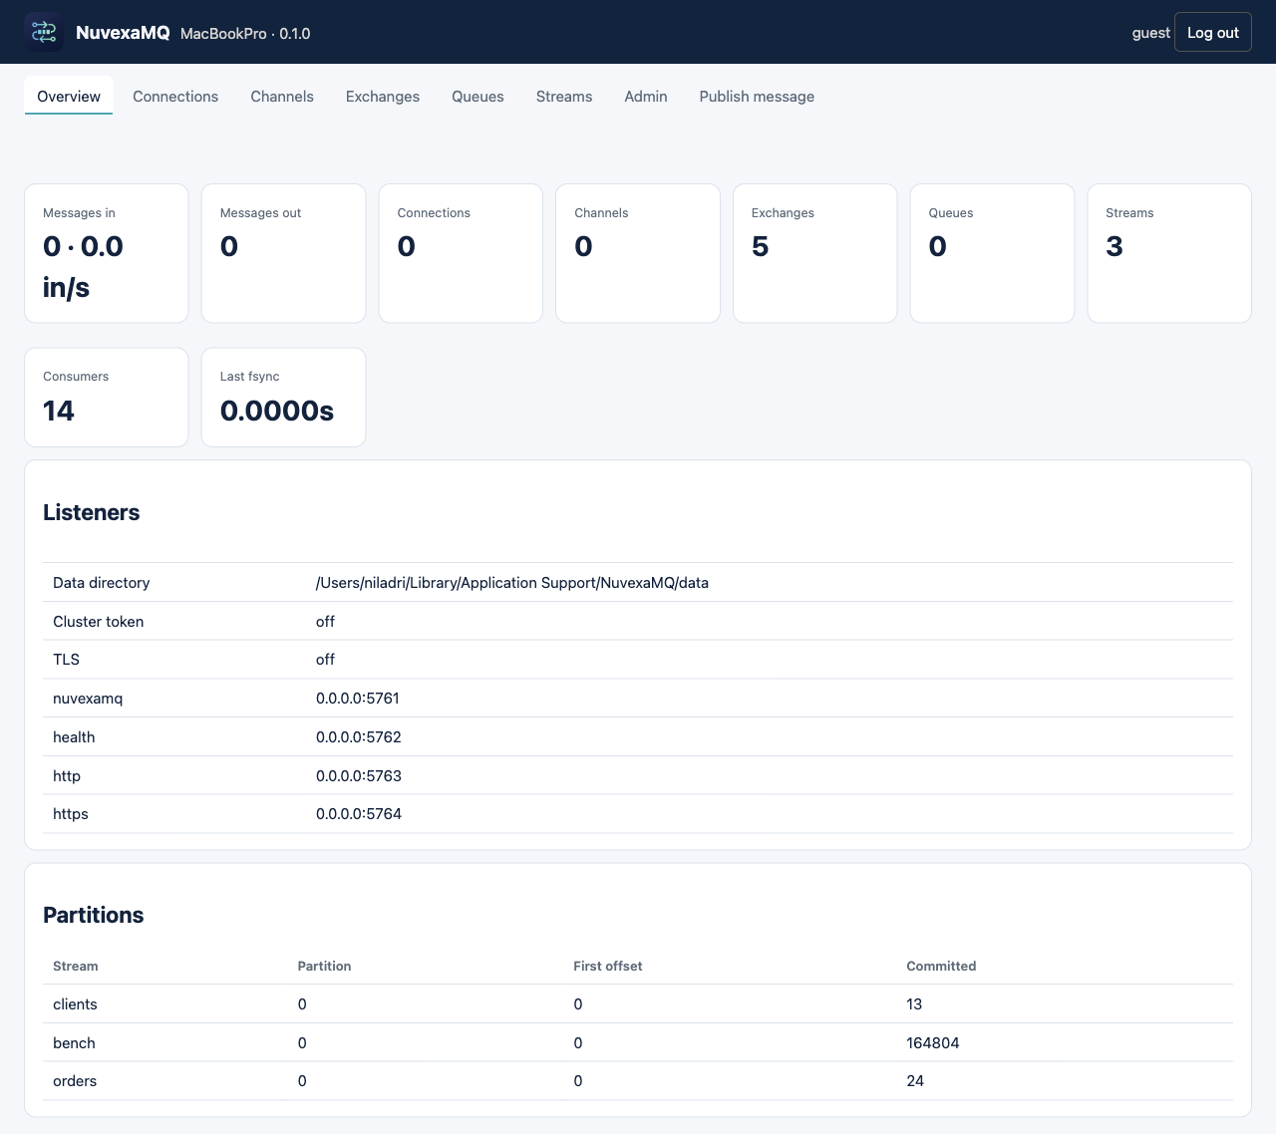This screenshot has height=1134, width=1276.
Task: Switch to the Streams tab
Action: tap(564, 97)
